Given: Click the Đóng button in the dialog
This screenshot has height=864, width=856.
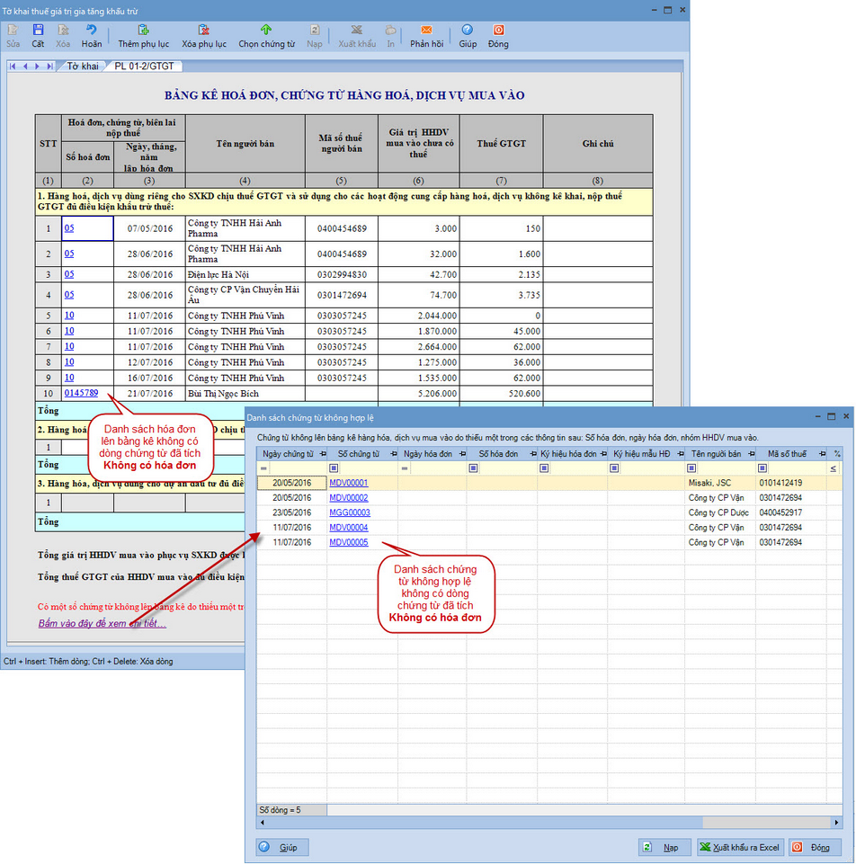Looking at the screenshot, I should (x=815, y=848).
